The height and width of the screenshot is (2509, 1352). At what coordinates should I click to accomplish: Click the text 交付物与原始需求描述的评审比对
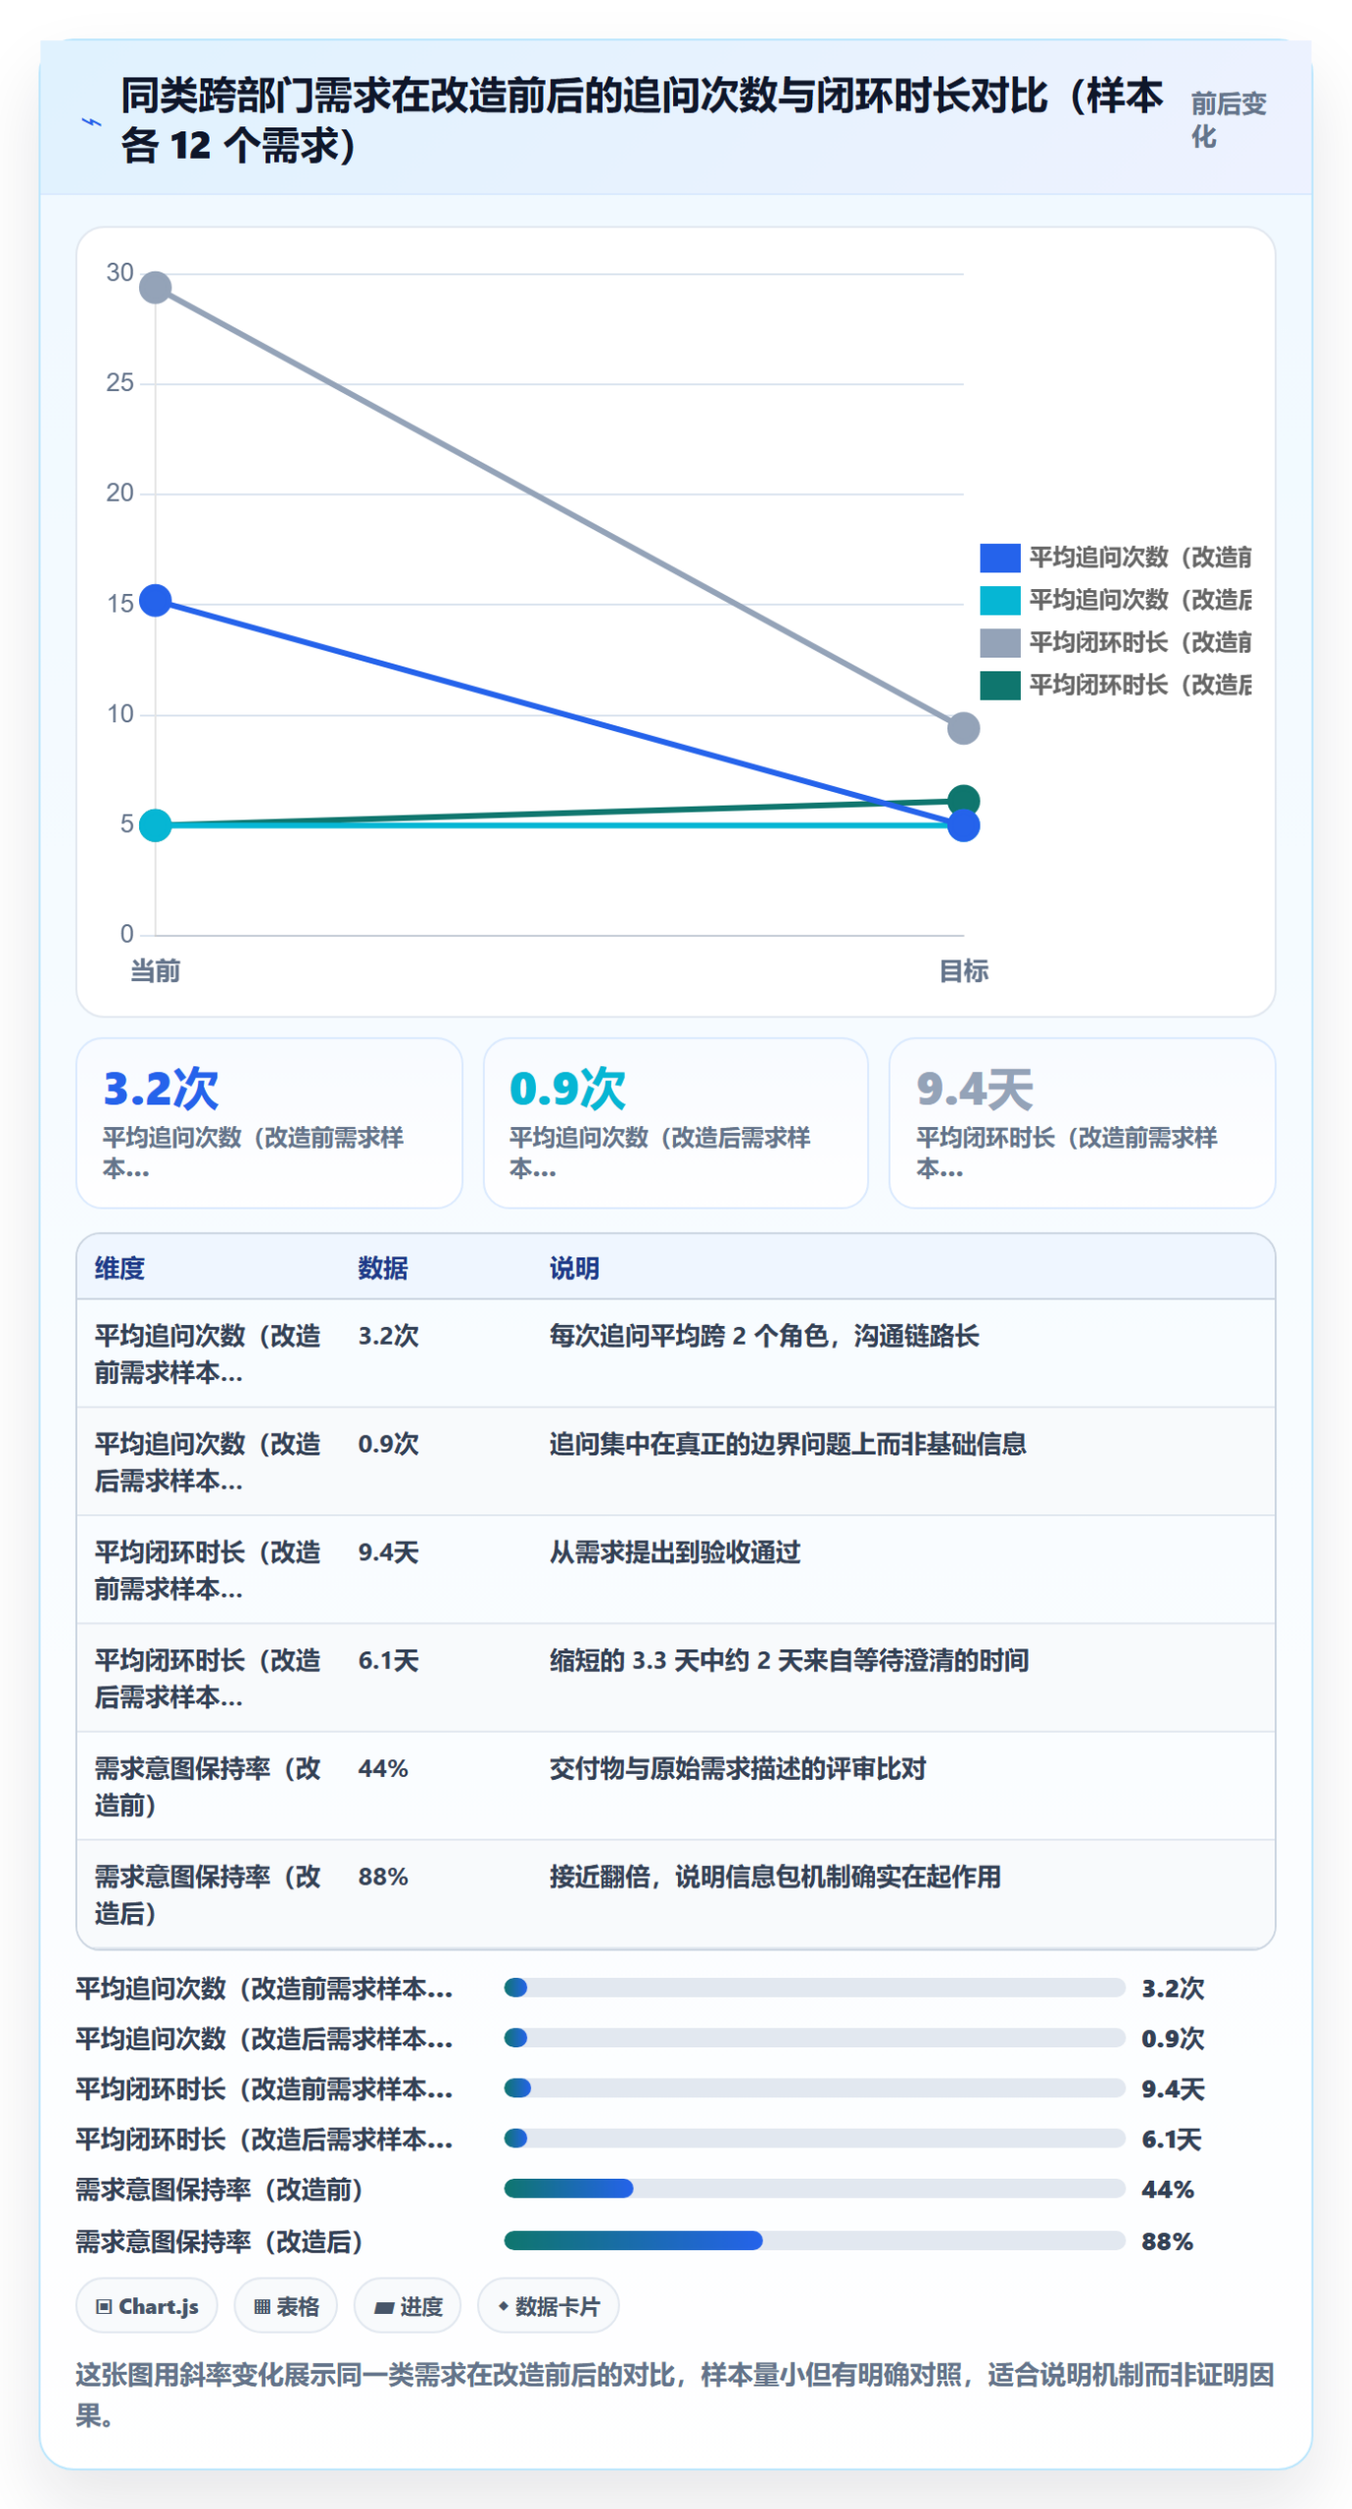pyautogui.click(x=738, y=1769)
